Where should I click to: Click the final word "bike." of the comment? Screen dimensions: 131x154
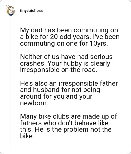click(x=27, y=136)
